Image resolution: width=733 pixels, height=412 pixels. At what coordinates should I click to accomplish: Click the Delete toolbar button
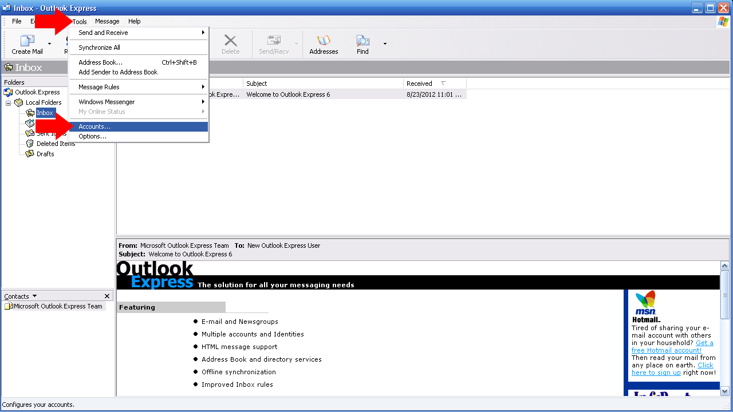230,44
